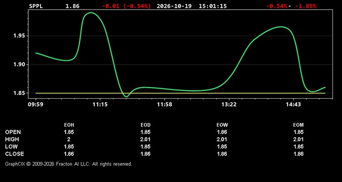
Task: Select the last price 1.86 in header
Action: coord(73,6)
